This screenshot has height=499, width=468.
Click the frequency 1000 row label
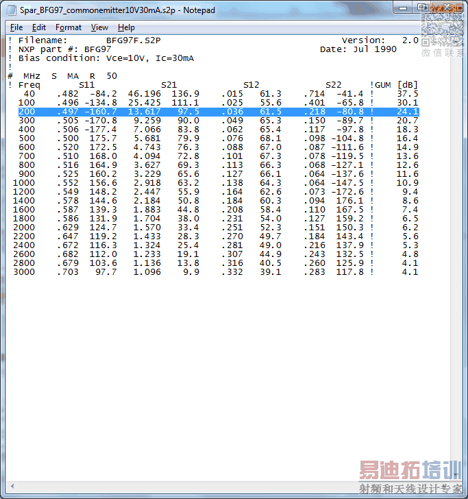[24, 183]
